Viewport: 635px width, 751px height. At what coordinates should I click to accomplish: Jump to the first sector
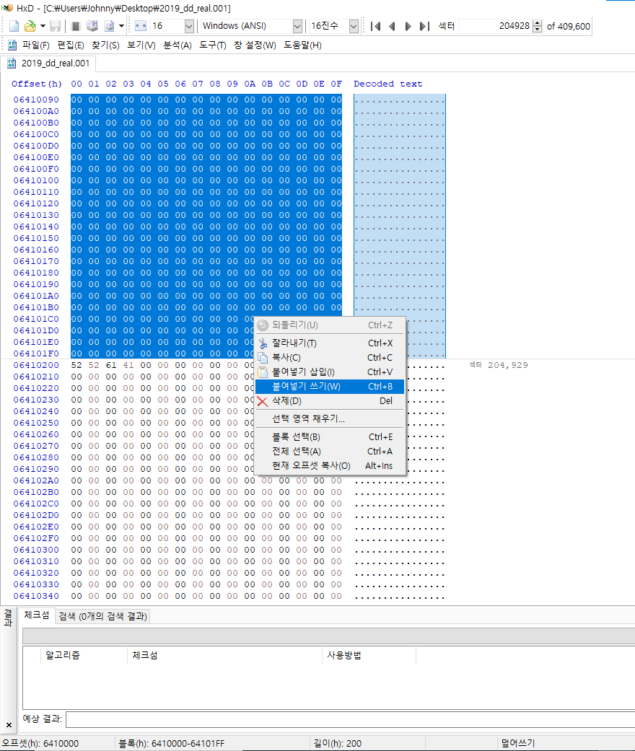click(376, 26)
